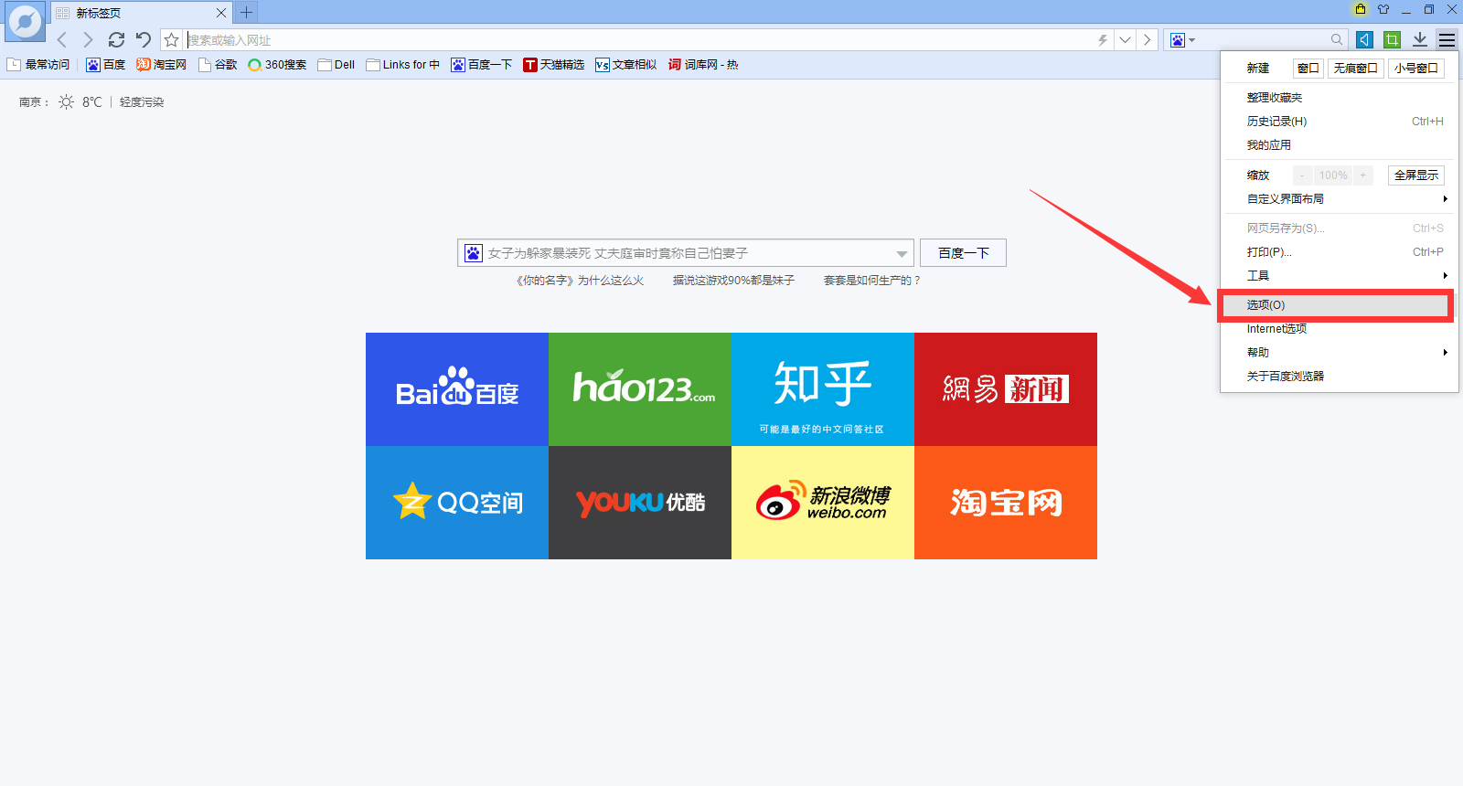Viewport: 1463px width, 786px height.
Task: Expand the 帮助 submenu
Action: (x=1340, y=352)
